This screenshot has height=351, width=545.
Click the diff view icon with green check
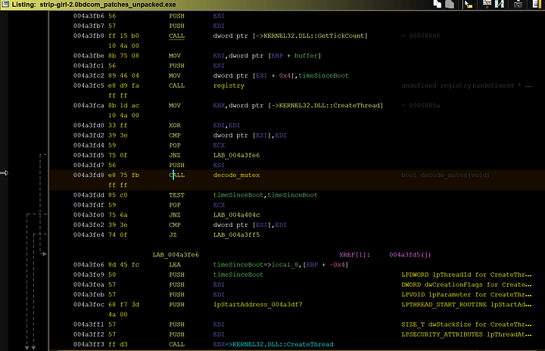[500, 5]
